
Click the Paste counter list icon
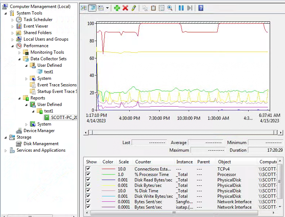(x=153, y=8)
